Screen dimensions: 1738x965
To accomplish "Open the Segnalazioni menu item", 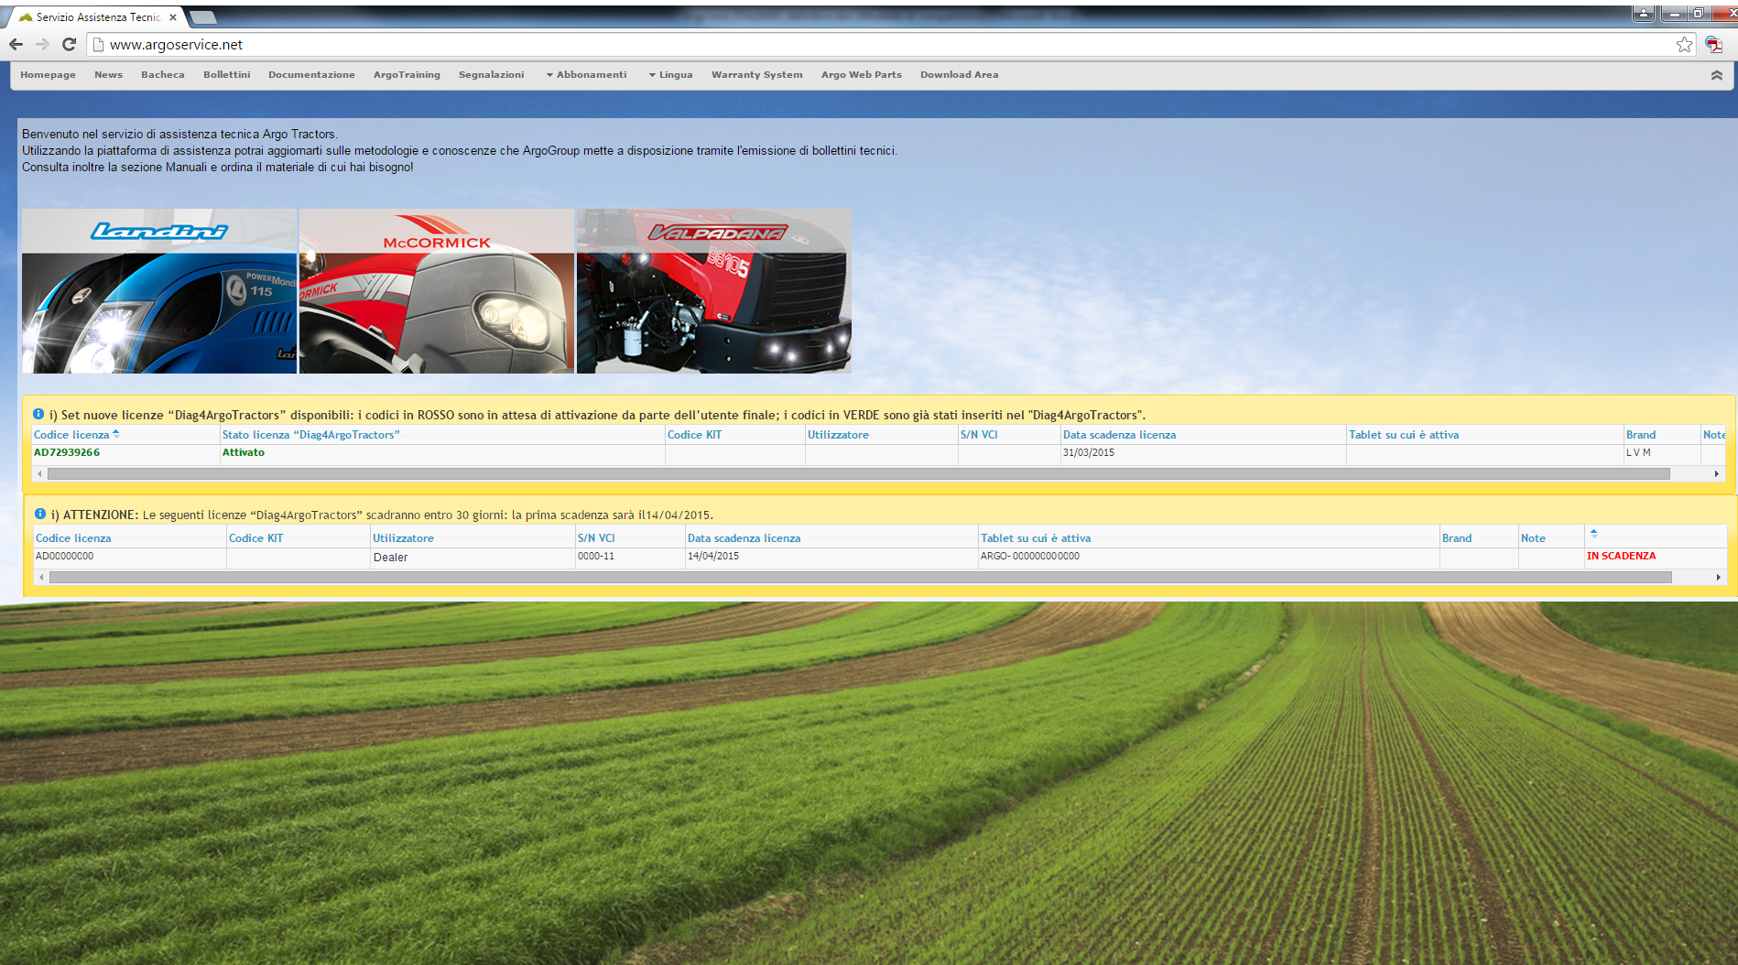I will pos(491,75).
